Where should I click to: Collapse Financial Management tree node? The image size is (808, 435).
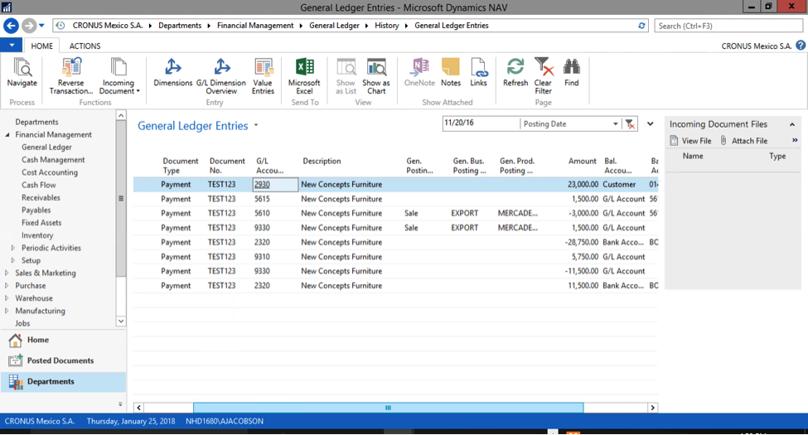pyautogui.click(x=7, y=134)
